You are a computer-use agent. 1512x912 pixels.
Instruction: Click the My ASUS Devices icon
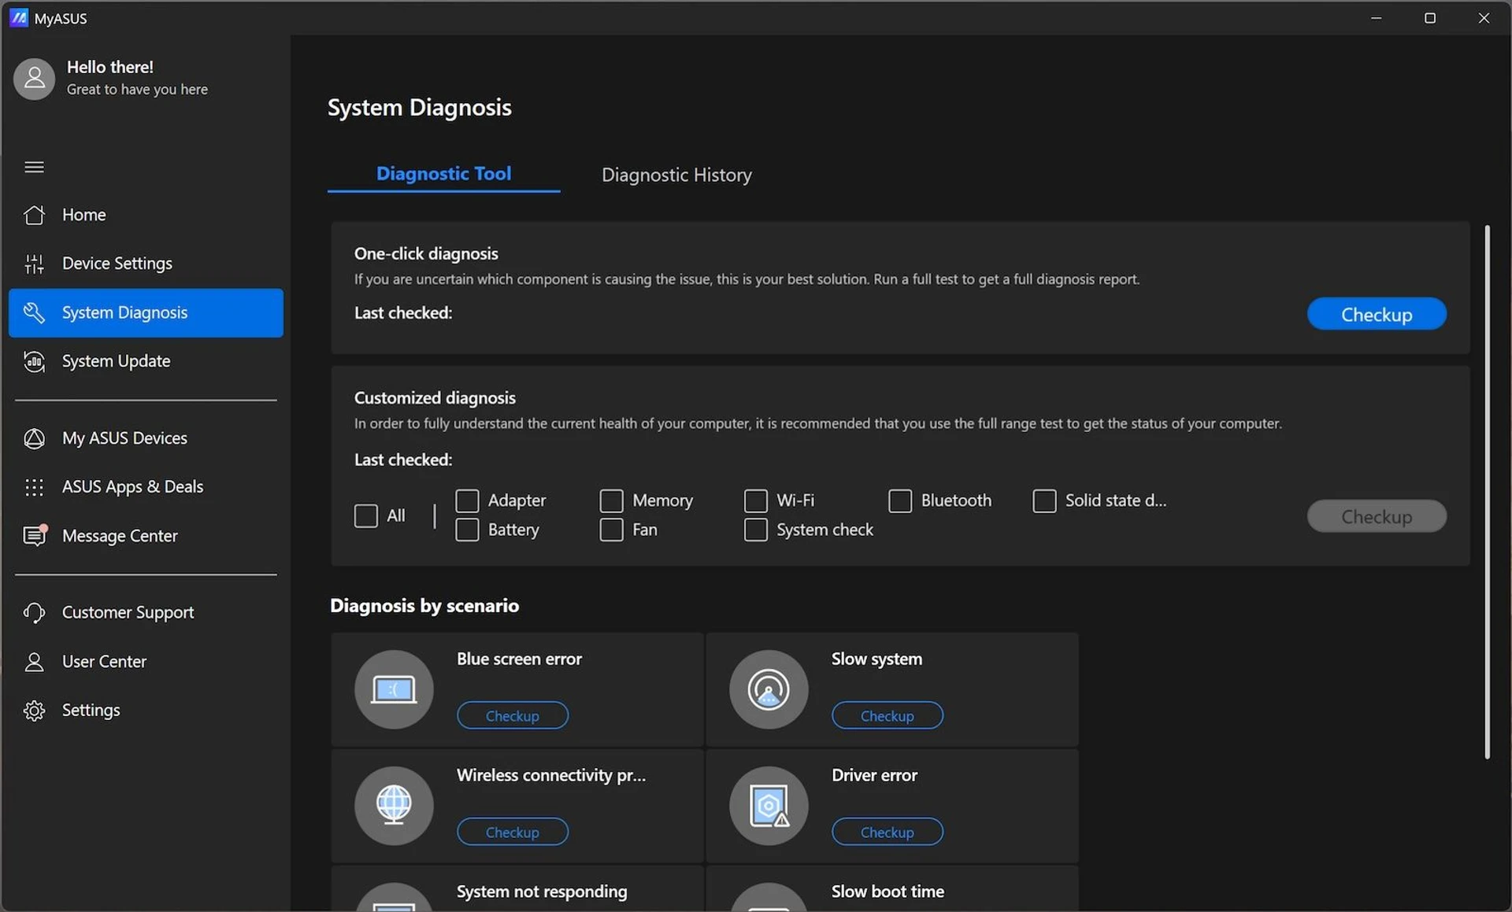(34, 438)
